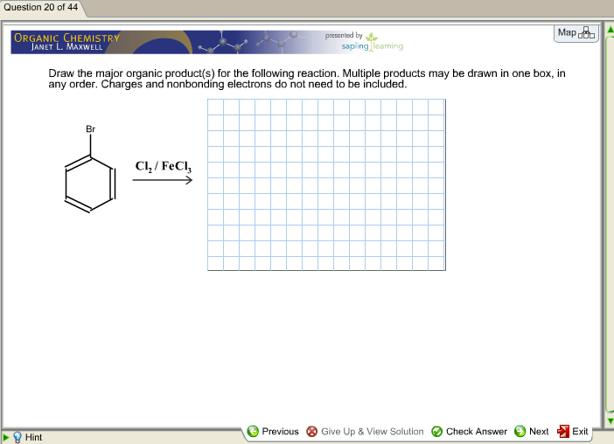Click the red Exit door icon
Viewport: 614px width, 444px height.
point(563,431)
